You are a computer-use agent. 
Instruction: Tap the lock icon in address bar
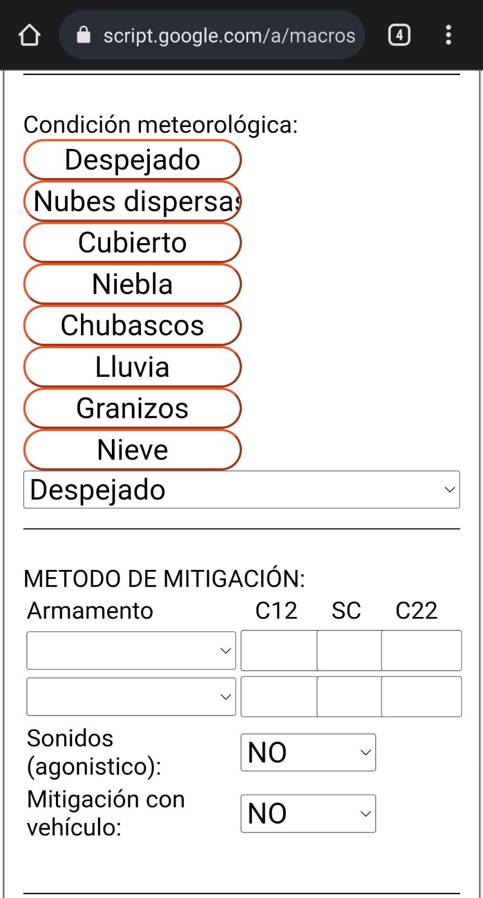pyautogui.click(x=83, y=35)
